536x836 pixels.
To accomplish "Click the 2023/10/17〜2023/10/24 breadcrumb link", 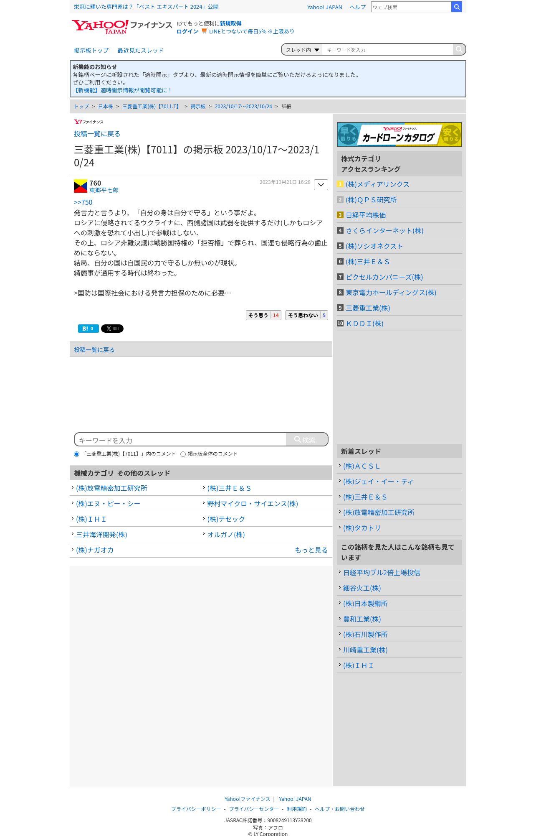I will [x=243, y=107].
